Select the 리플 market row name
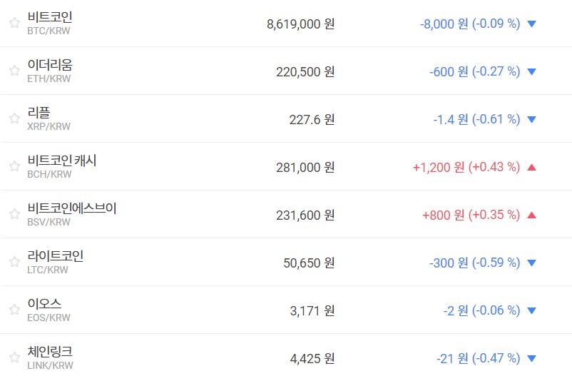Image resolution: width=572 pixels, height=381 pixels. [39, 113]
